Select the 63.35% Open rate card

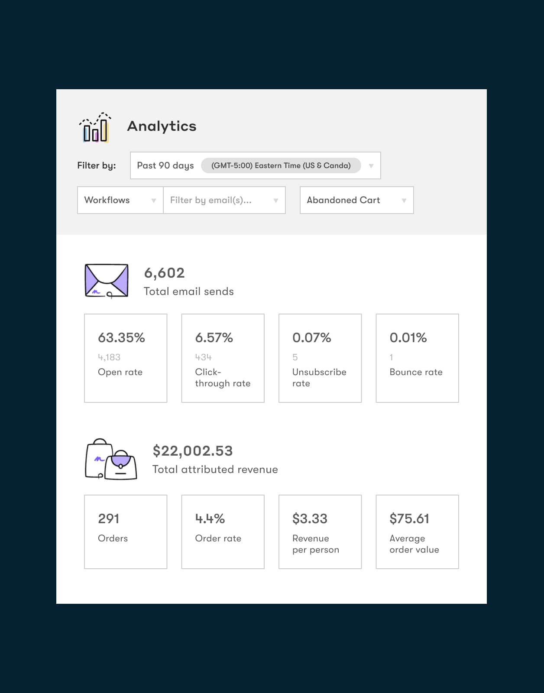click(126, 358)
